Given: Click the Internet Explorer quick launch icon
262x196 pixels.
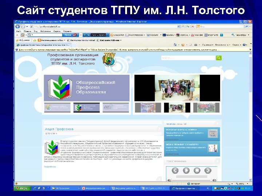Looking at the screenshot, I should [x=35, y=188].
